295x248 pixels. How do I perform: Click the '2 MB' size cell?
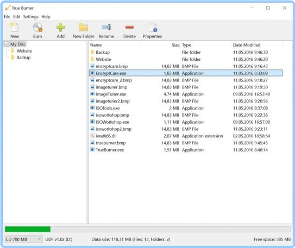174,108
